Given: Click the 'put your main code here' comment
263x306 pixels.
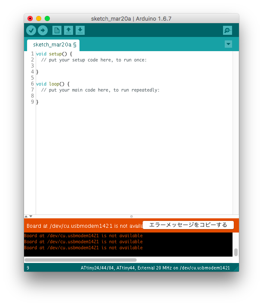Looking at the screenshot, I should coord(100,90).
